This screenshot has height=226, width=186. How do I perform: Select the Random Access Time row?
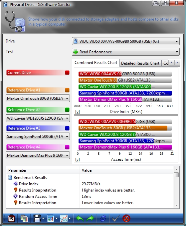(x=90, y=196)
